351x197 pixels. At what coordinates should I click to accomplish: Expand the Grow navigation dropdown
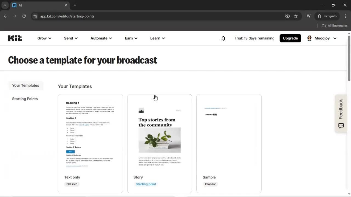point(44,38)
